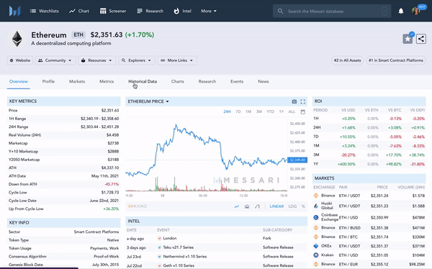The width and height of the screenshot is (432, 269).
Task: Switch to the Historical Data tab
Action: click(x=143, y=81)
